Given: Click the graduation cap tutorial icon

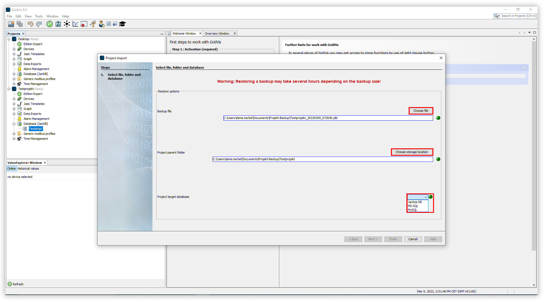Looking at the screenshot, I should click(x=122, y=24).
